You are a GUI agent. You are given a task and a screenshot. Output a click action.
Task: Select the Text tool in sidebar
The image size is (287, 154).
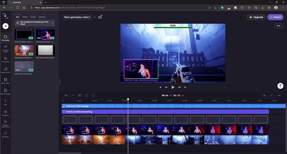(5, 102)
